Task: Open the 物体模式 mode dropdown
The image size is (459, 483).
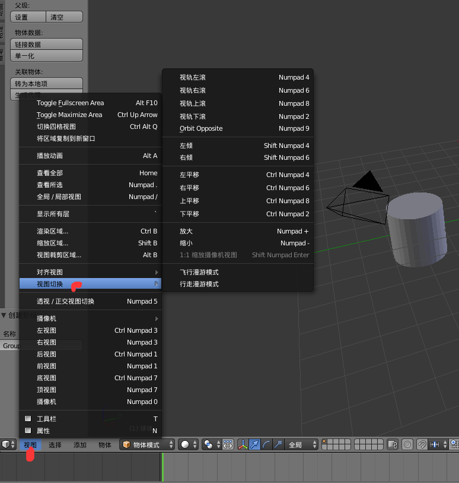Action: coord(147,444)
